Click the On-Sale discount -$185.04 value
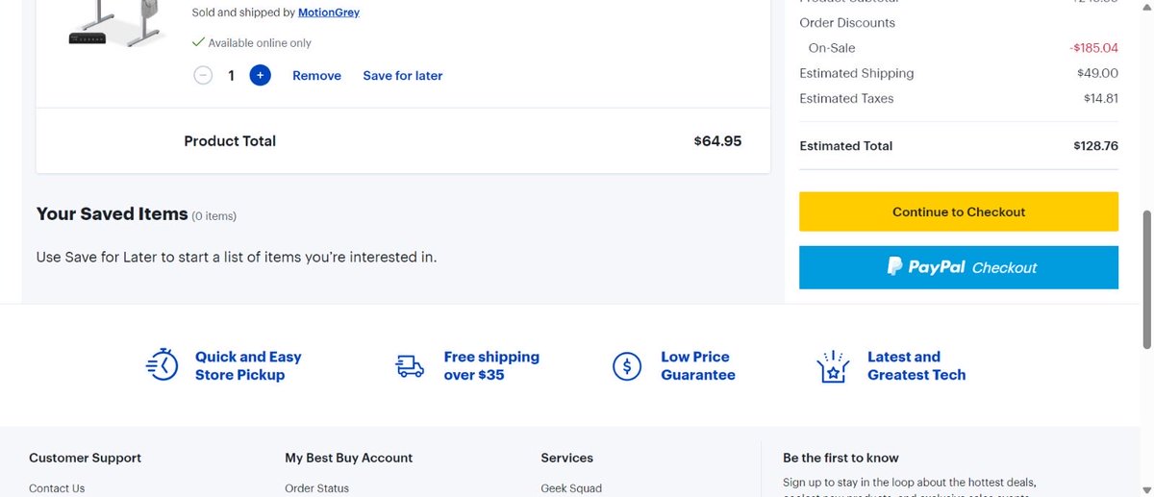This screenshot has width=1154, height=497. tap(1093, 48)
